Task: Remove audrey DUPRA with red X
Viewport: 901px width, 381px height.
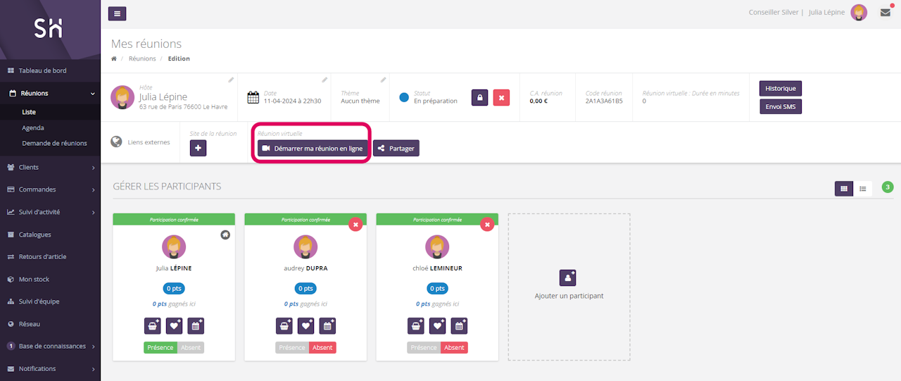Action: 355,224
